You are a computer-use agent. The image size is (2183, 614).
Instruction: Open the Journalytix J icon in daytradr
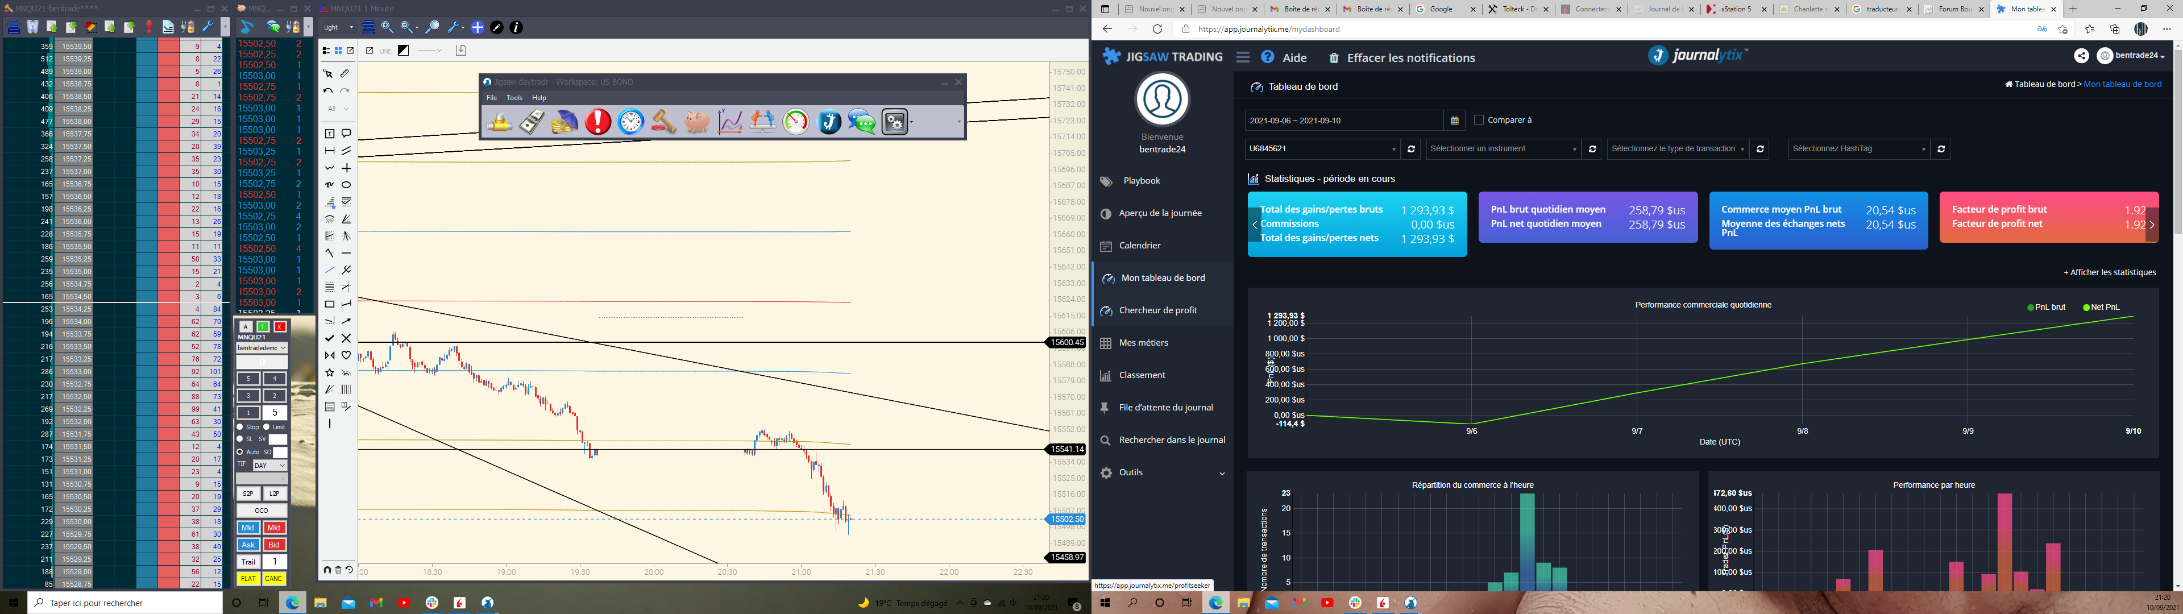pyautogui.click(x=829, y=122)
